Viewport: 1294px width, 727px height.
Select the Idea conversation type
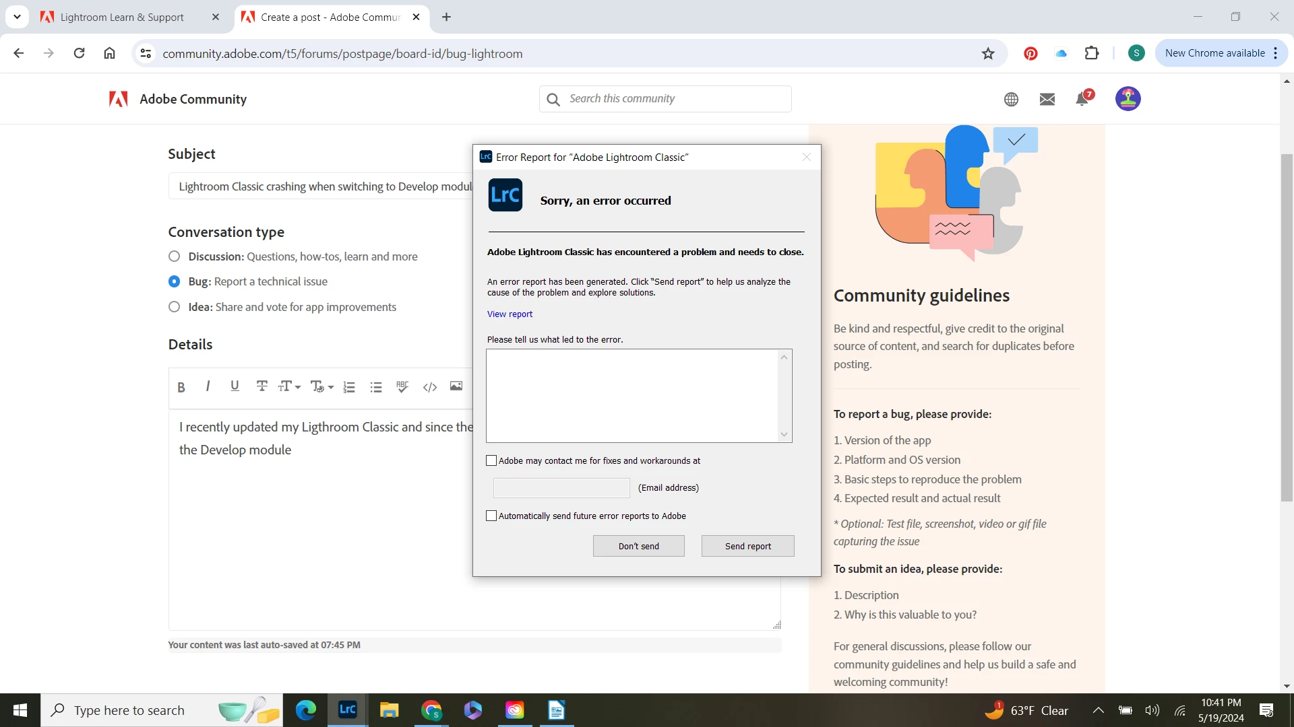pyautogui.click(x=175, y=307)
